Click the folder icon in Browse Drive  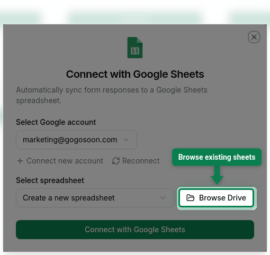tap(191, 198)
